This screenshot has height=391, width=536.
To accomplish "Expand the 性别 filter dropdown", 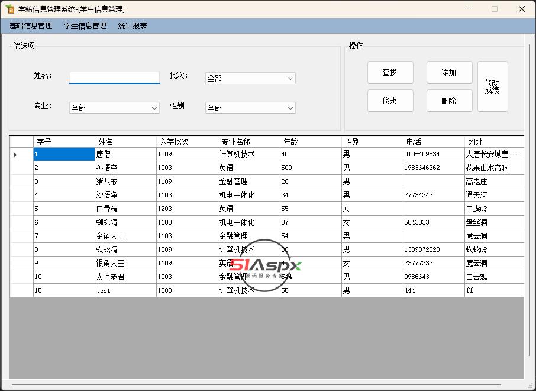I will pyautogui.click(x=250, y=108).
